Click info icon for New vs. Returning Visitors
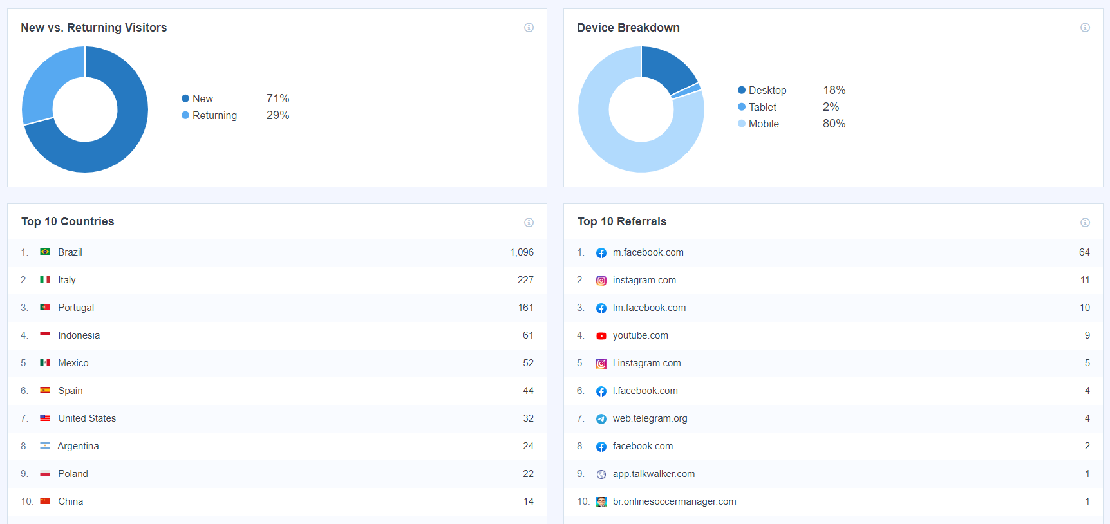Image resolution: width=1110 pixels, height=524 pixels. 529,28
